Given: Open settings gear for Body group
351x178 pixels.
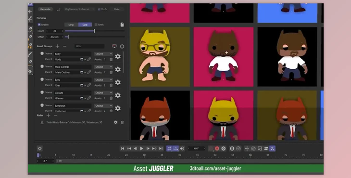Looking at the screenshot, I should tap(118, 56).
